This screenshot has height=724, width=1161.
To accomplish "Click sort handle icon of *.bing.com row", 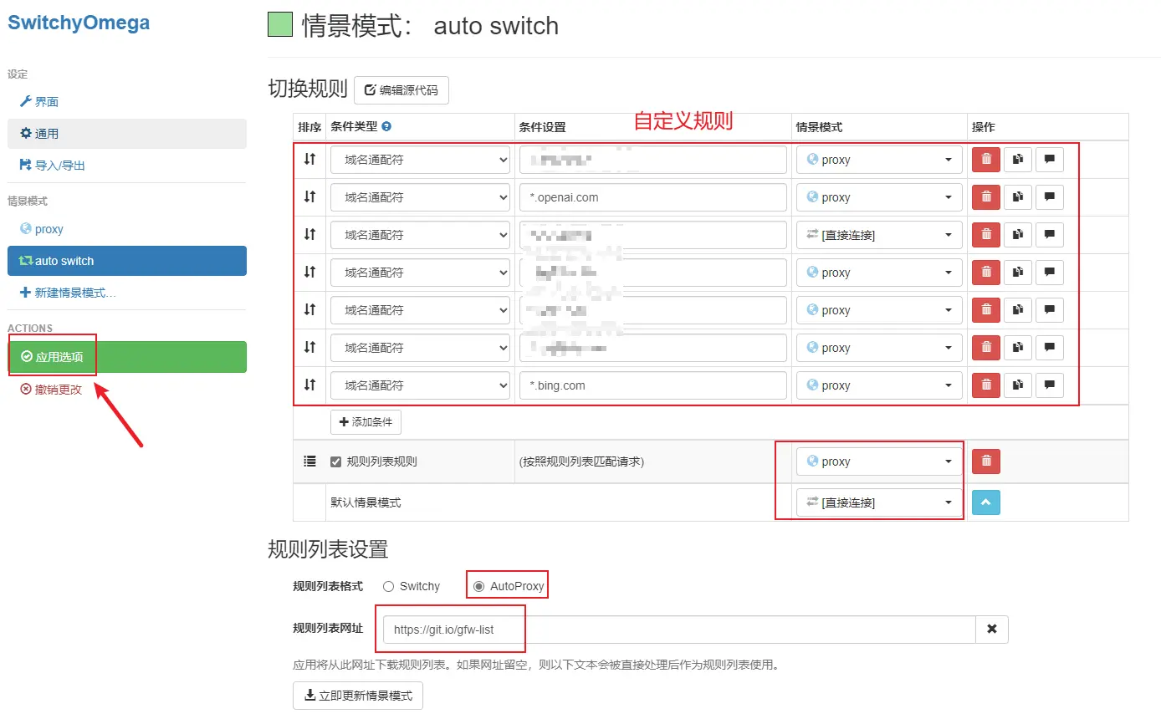I will [x=309, y=385].
